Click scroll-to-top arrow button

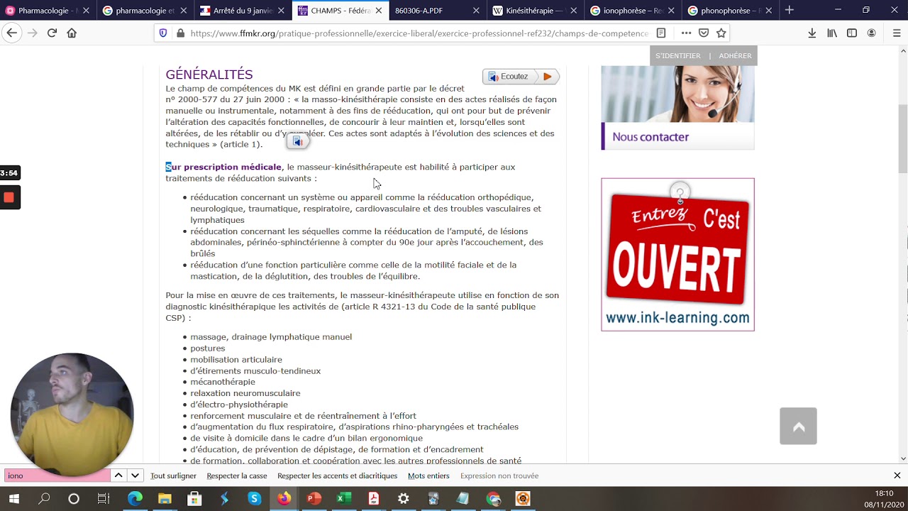pyautogui.click(x=798, y=426)
